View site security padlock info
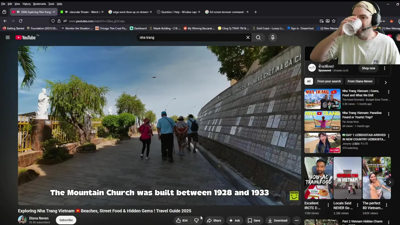Viewport: 400px width, 225px height. 59,21
